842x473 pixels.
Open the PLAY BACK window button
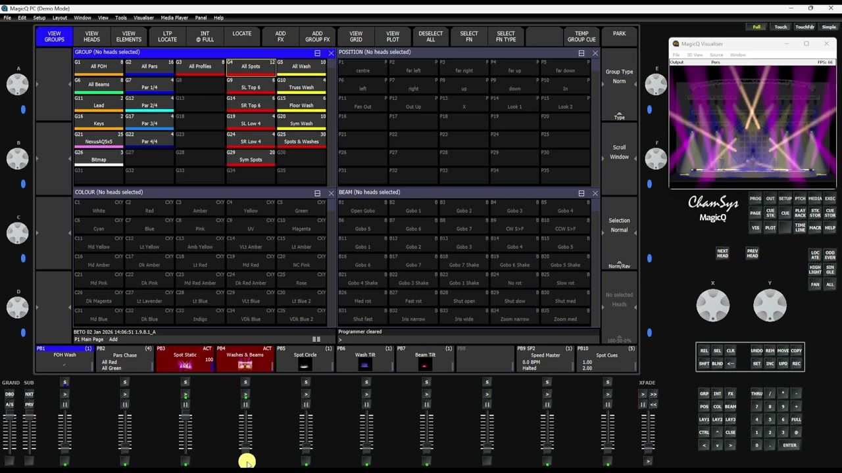point(800,213)
